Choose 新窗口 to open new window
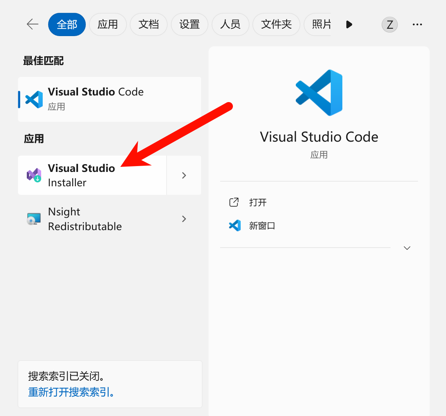This screenshot has width=446, height=416. coord(262,226)
